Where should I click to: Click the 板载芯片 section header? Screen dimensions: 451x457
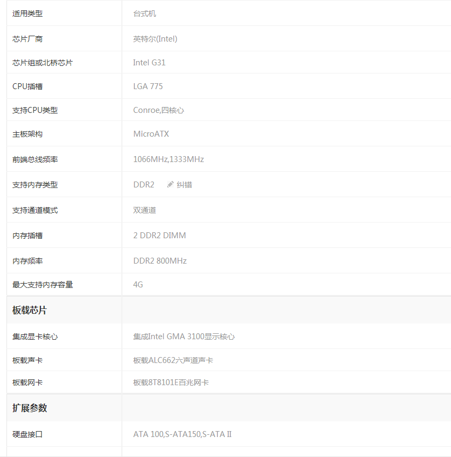pos(30,310)
